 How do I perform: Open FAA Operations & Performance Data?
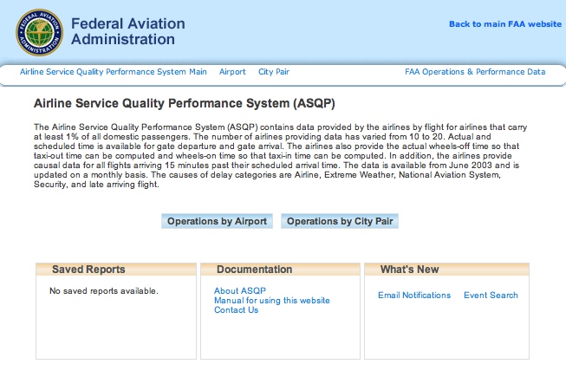475,72
